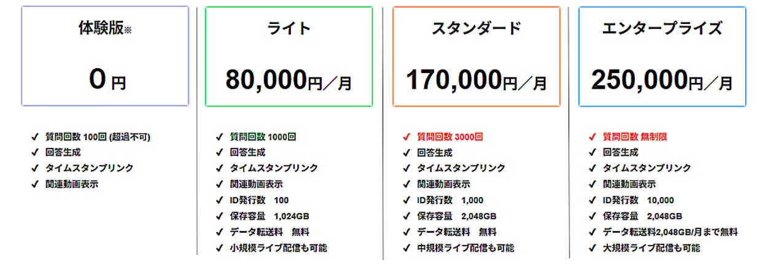The image size is (765, 264).
Task: Click checkmark beside ID発行数 100
Action: pos(219,200)
